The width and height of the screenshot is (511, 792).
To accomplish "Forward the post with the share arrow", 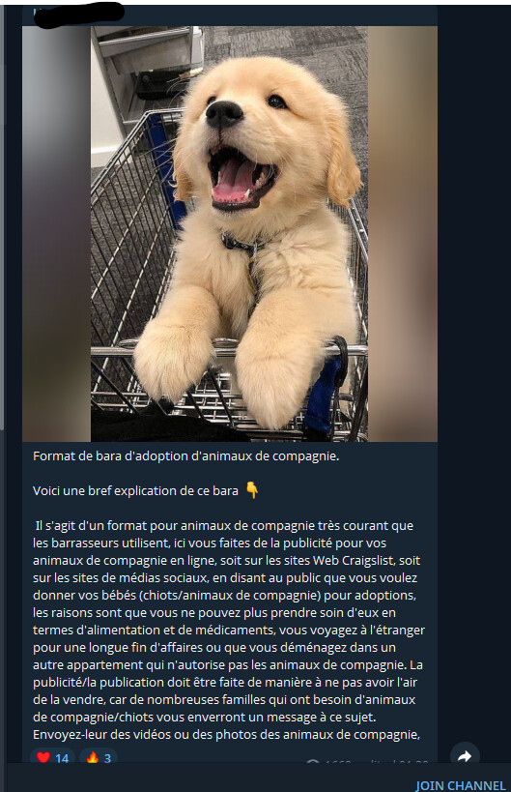I will point(465,755).
